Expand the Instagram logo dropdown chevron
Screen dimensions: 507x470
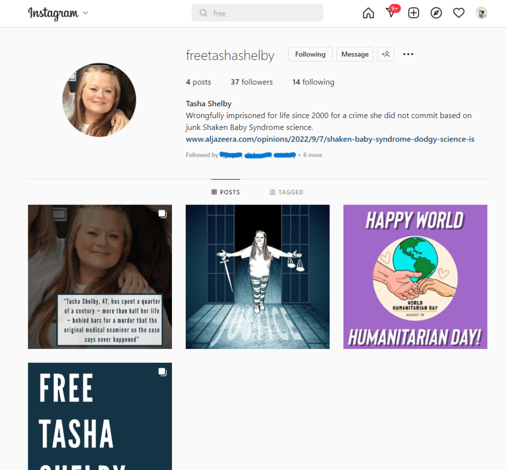click(86, 13)
